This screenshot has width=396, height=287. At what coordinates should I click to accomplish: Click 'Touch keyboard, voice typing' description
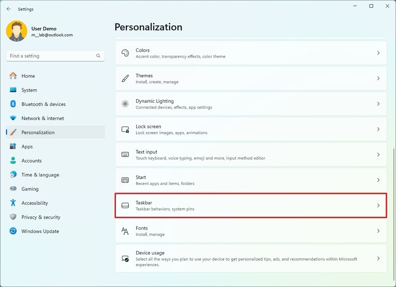[x=201, y=158]
